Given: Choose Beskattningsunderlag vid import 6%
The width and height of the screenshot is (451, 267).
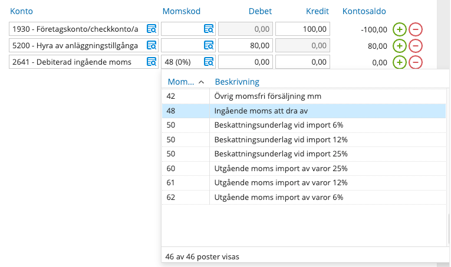Looking at the screenshot, I should [304, 125].
